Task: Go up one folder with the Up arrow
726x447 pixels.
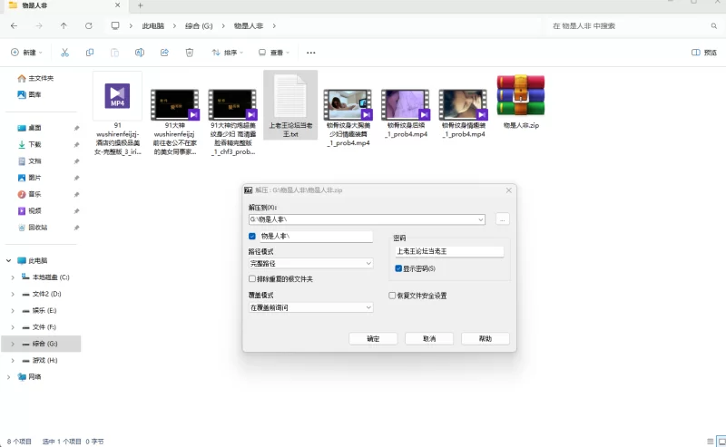Action: 64,26
